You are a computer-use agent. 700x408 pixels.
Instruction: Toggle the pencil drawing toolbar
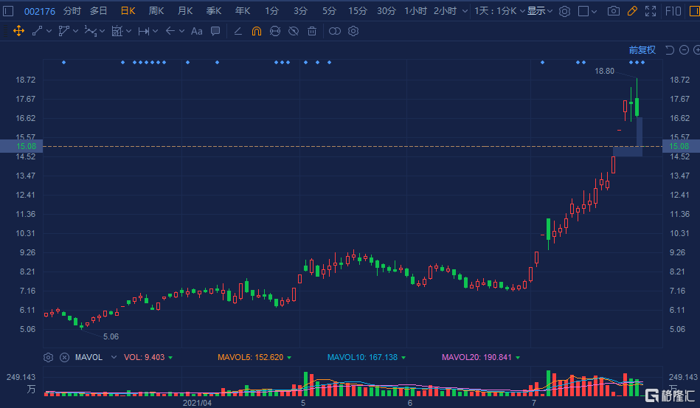(x=631, y=11)
